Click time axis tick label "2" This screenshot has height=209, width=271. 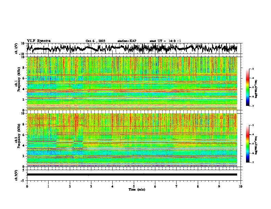coord(70,186)
